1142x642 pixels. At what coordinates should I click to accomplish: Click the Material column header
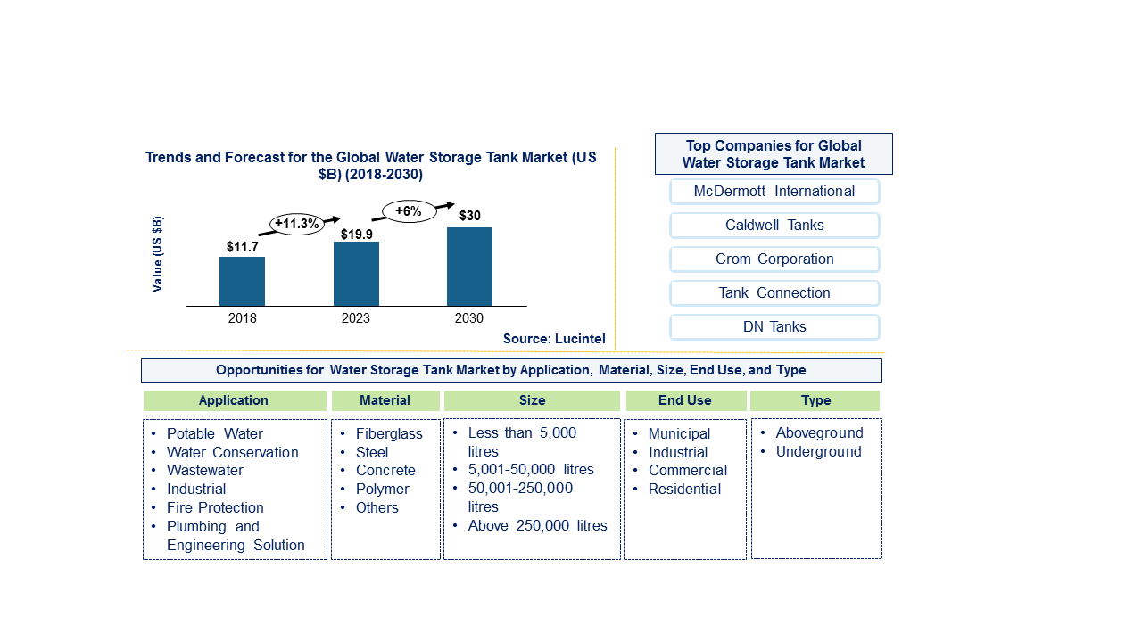tap(385, 401)
